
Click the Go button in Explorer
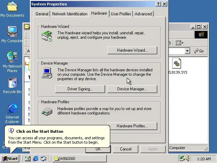pos(199,51)
